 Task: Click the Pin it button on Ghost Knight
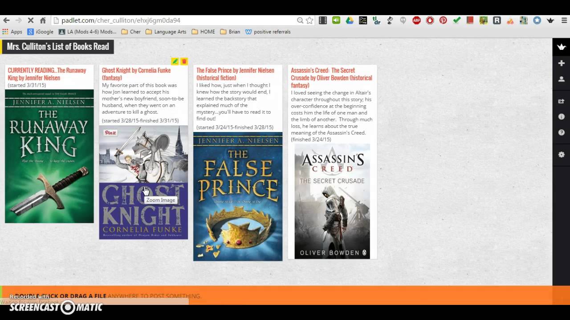[110, 133]
